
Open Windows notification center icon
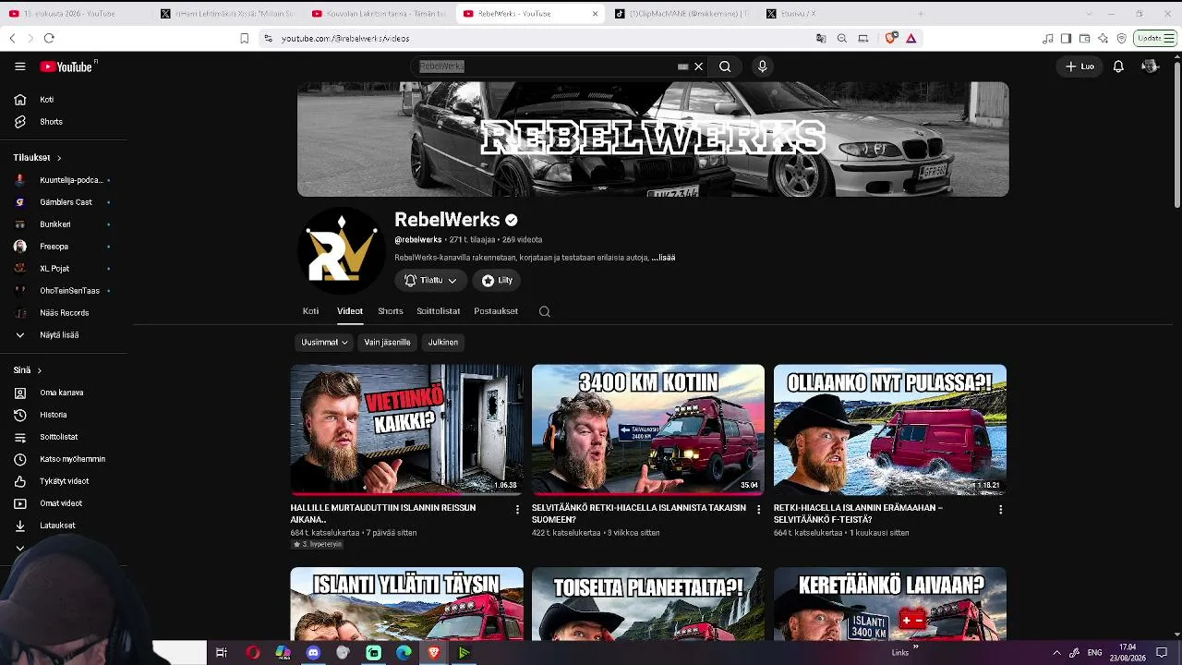[x=1162, y=653]
